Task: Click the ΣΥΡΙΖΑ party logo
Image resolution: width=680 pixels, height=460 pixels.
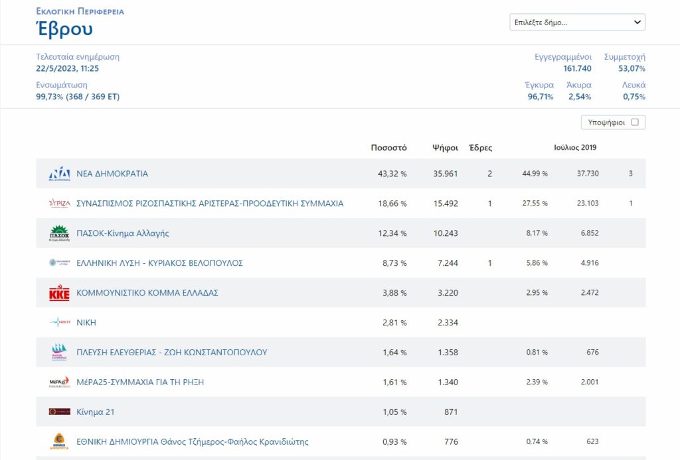Action: point(59,203)
